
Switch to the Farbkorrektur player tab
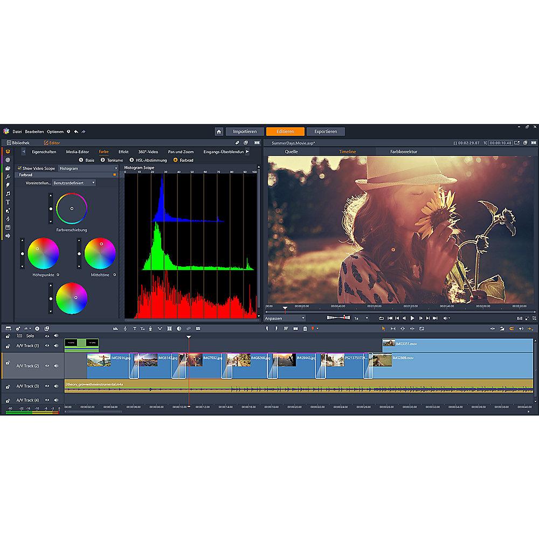point(404,151)
